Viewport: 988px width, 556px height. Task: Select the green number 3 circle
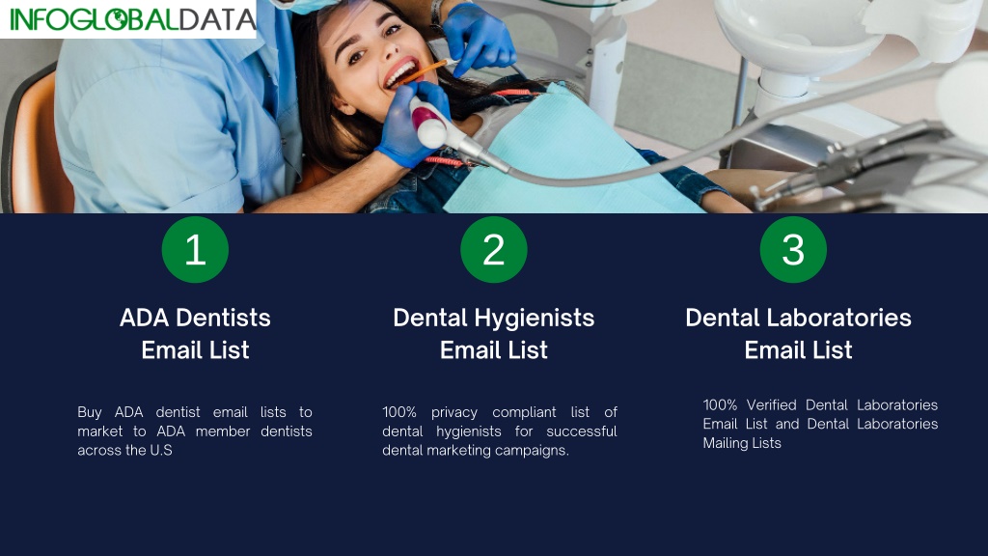793,250
